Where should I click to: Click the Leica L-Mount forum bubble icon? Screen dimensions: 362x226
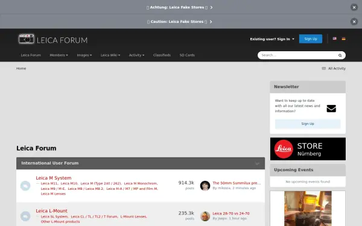pos(25,216)
